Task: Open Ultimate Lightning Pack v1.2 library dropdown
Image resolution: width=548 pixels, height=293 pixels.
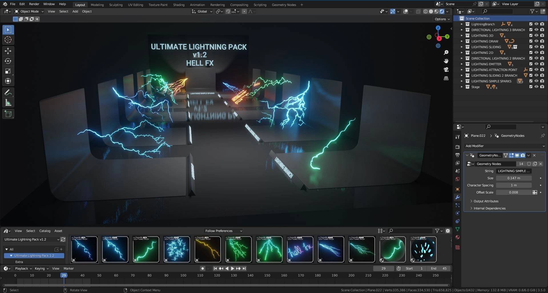Action: [31, 239]
